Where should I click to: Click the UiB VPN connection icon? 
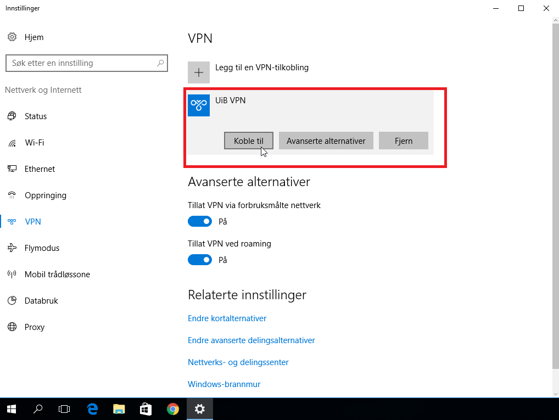[199, 105]
